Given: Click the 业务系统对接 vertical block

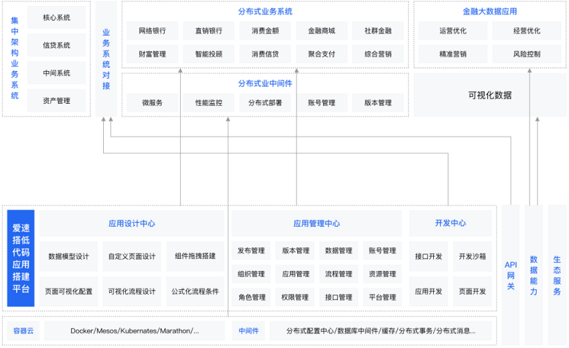Looking at the screenshot, I should [106, 59].
